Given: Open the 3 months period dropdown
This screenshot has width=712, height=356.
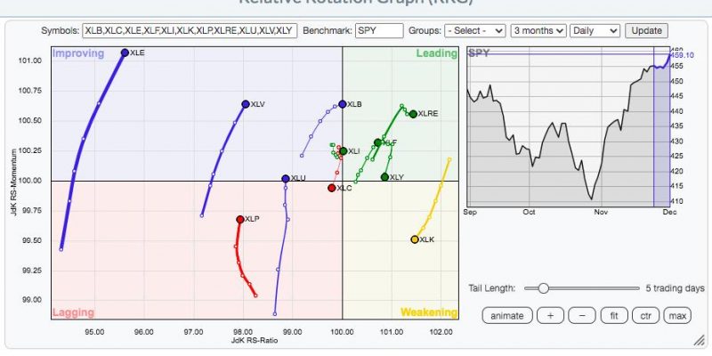Looking at the screenshot, I should tap(538, 31).
